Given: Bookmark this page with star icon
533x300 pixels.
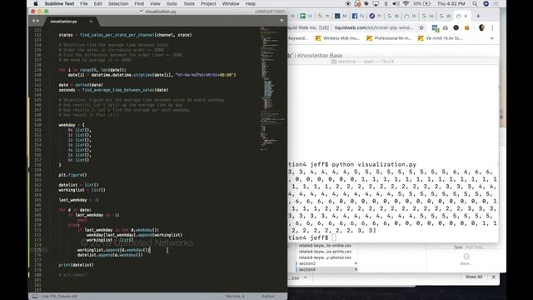Looking at the screenshot, I should [421, 27].
